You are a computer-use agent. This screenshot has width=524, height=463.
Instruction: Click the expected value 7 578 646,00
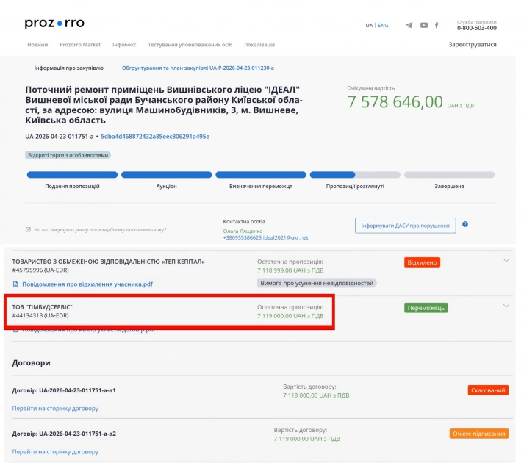point(395,101)
